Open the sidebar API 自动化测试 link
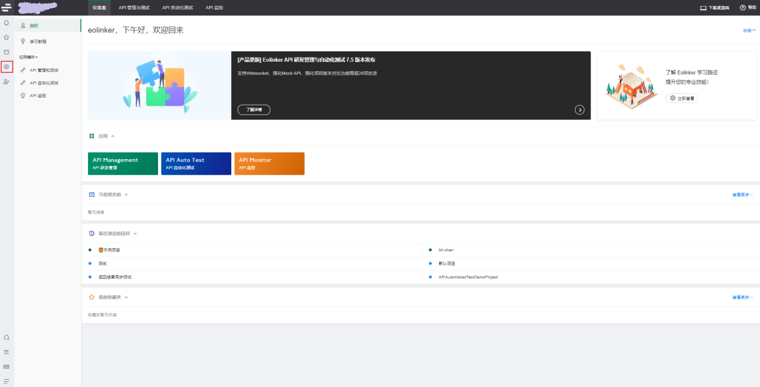The image size is (760, 387). coord(44,83)
